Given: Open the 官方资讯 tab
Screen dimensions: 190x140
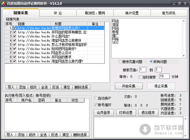Looking at the screenshot, I should pos(169,13).
